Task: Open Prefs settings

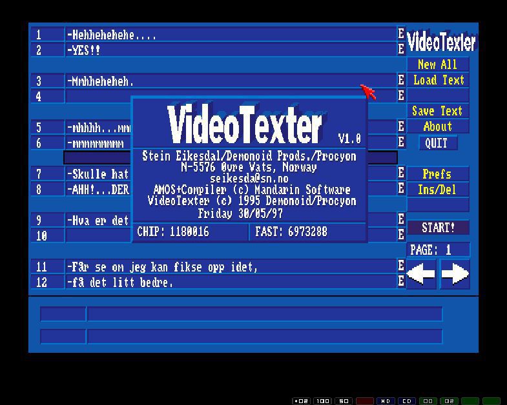Action: [x=437, y=174]
